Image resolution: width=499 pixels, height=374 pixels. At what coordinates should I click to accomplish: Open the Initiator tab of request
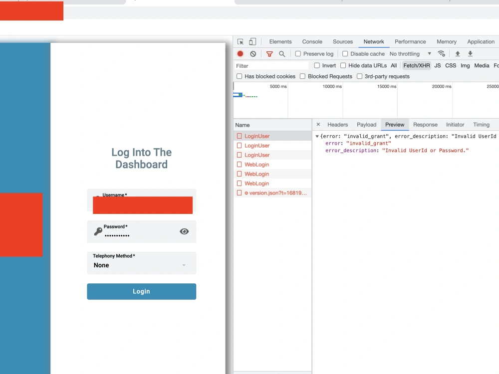[x=455, y=125]
